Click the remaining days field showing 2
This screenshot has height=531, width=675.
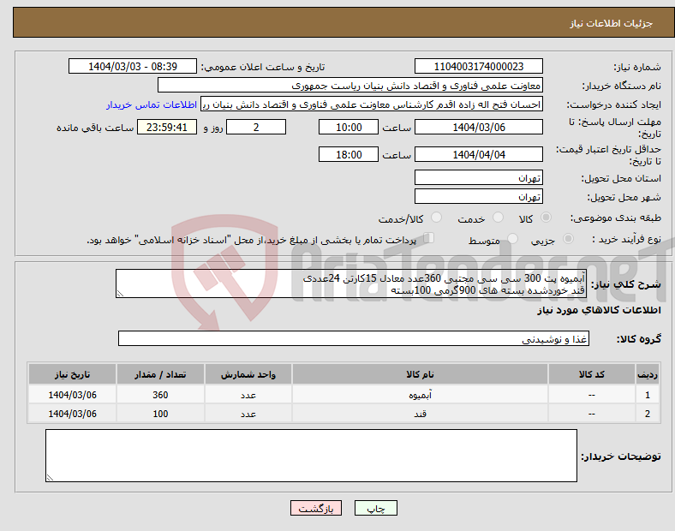256,127
